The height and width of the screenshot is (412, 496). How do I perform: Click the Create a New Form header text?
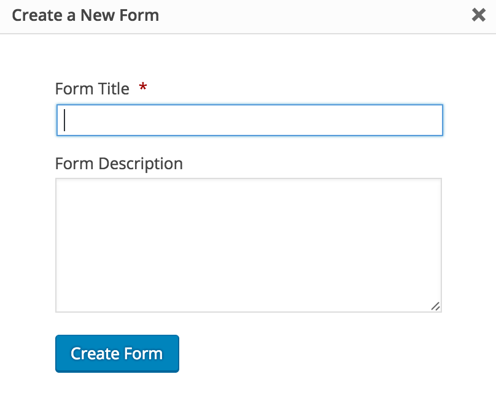tap(88, 15)
